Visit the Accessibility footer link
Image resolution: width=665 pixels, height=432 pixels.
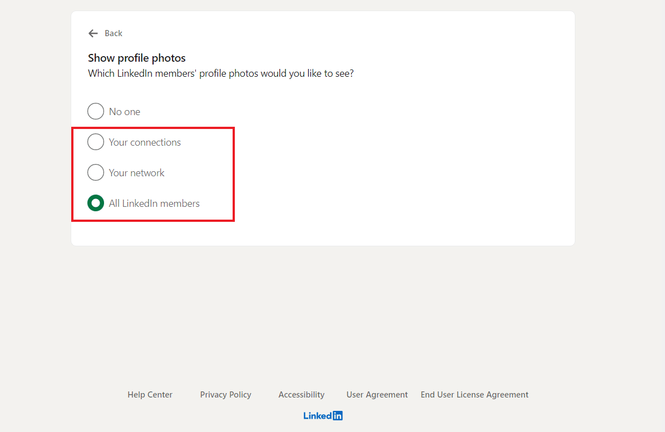point(302,395)
